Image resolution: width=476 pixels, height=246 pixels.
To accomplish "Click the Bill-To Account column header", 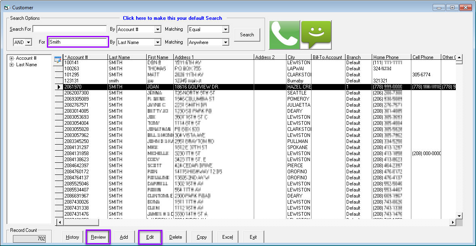I will (x=328, y=57).
